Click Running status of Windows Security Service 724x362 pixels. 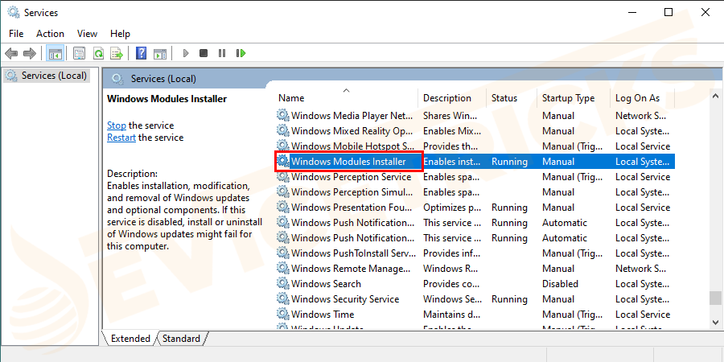(x=509, y=298)
